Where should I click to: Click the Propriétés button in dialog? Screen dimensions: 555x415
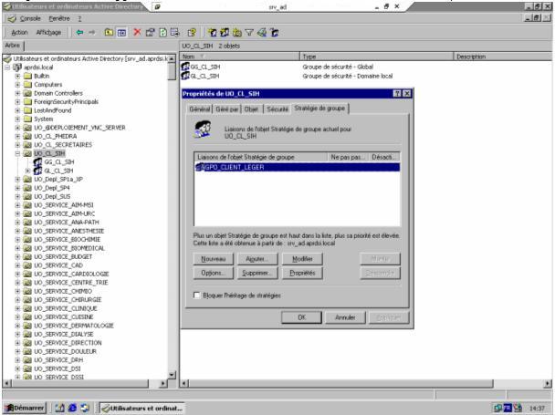click(x=302, y=273)
